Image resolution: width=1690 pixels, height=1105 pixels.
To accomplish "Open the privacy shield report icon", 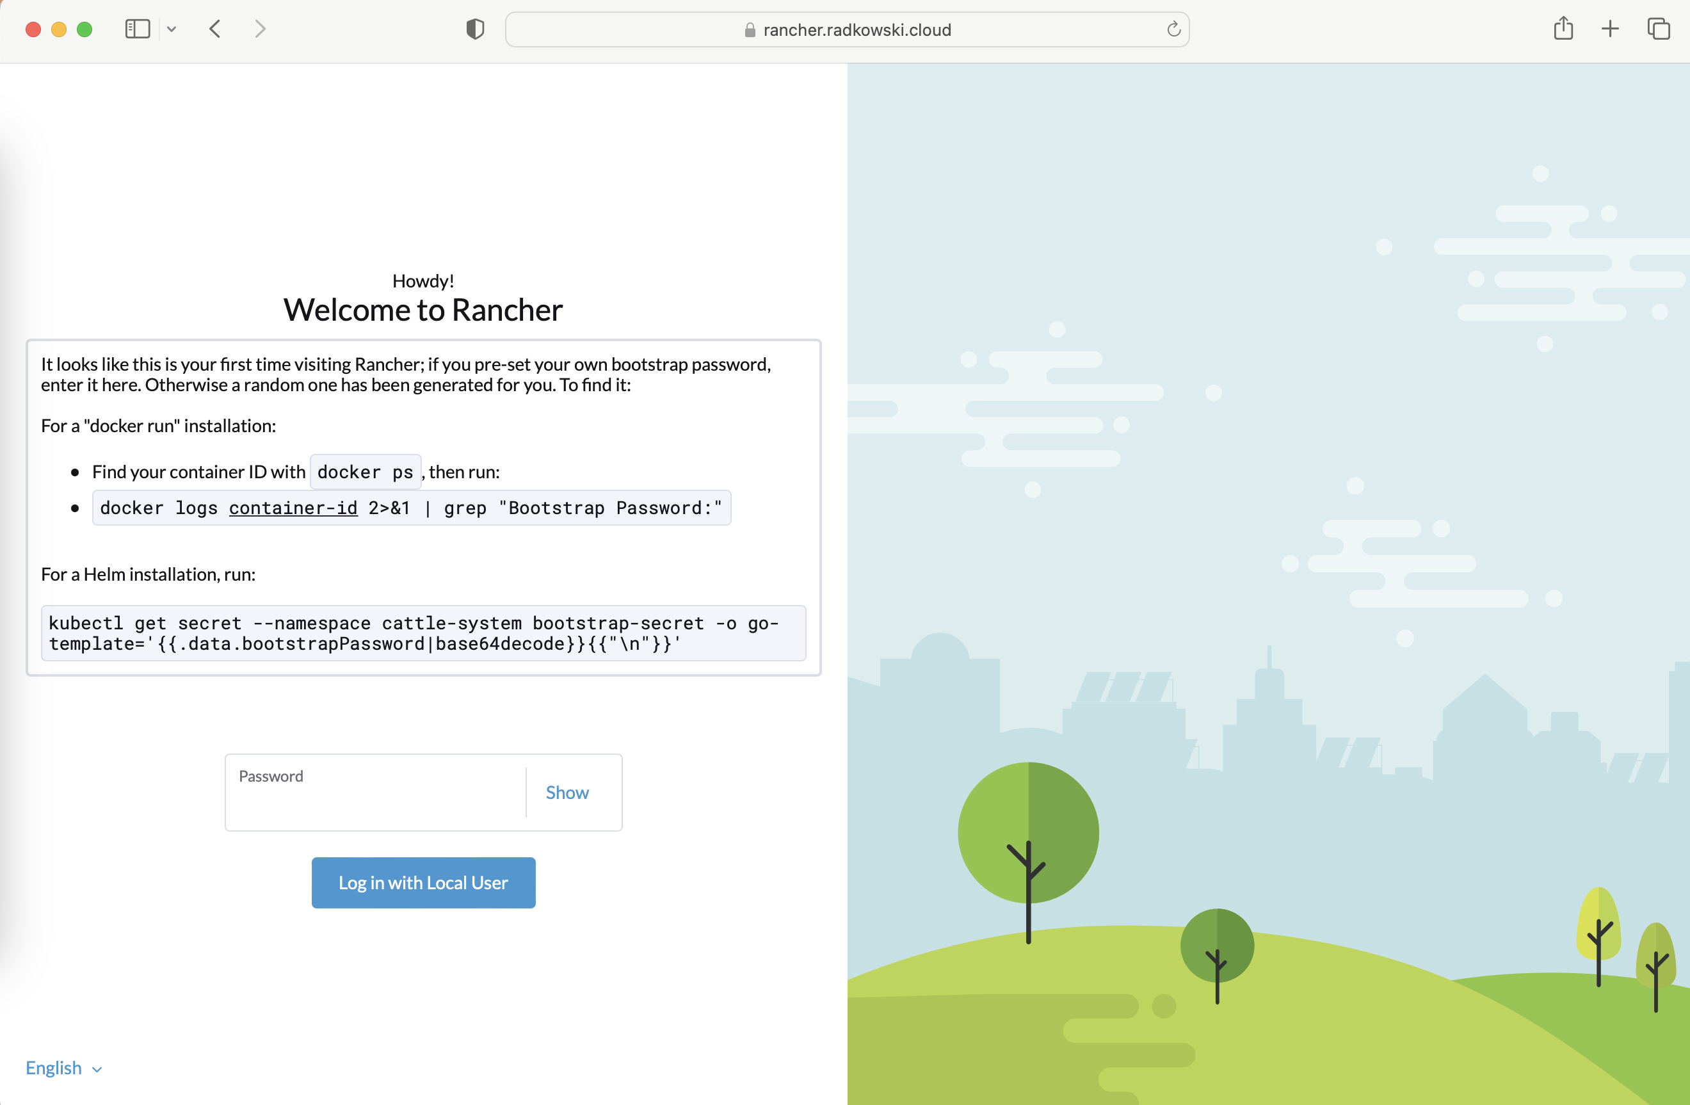I will (x=475, y=29).
